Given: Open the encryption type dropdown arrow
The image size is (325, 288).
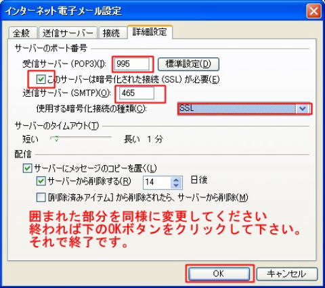Looking at the screenshot, I should [302, 109].
